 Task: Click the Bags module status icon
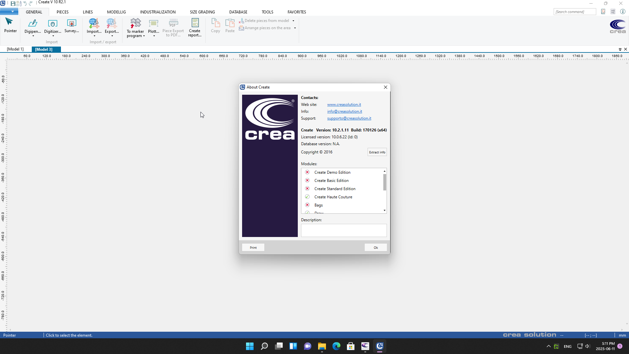pyautogui.click(x=307, y=205)
